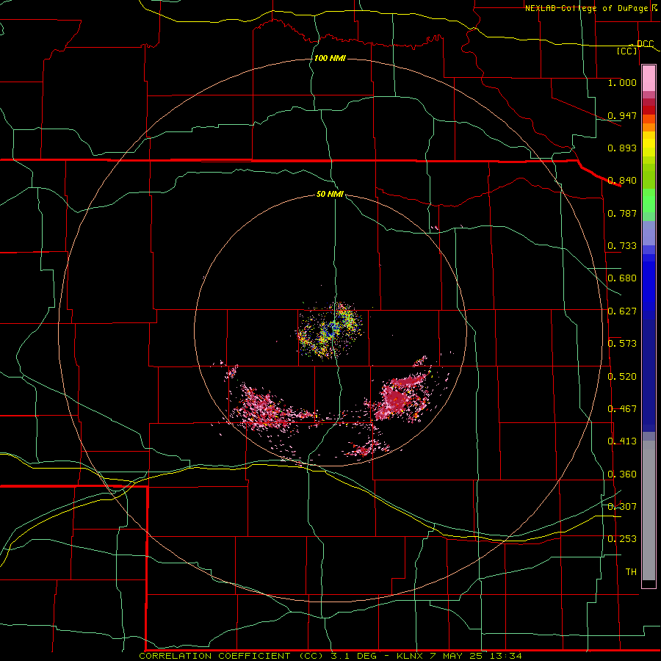Click the 0.947 legend value
The height and width of the screenshot is (661, 661).
[622, 115]
